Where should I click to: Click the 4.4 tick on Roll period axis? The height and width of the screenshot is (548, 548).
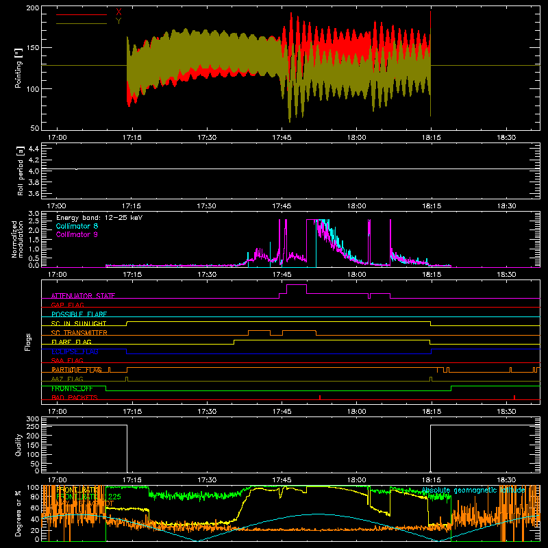pos(34,149)
